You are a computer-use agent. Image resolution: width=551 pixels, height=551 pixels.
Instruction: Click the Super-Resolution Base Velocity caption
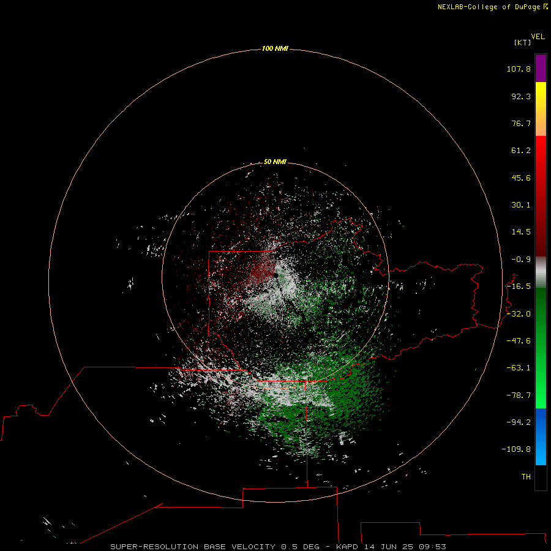pos(278,547)
